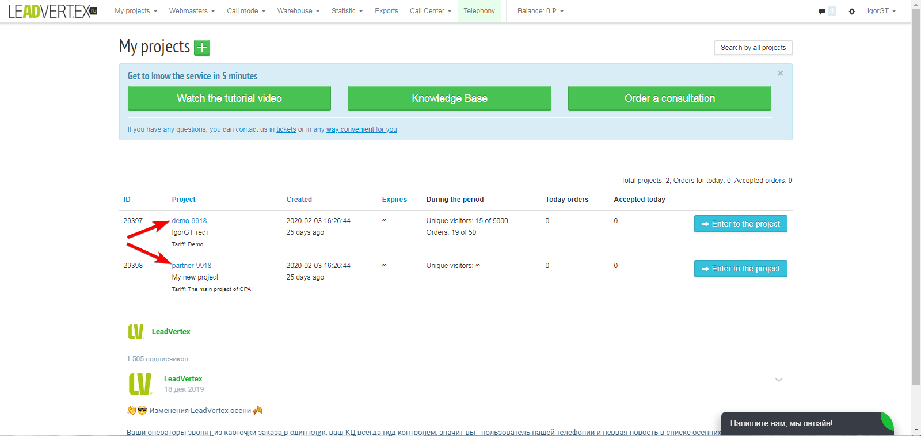Sort table by Project column
Image resolution: width=921 pixels, height=436 pixels.
click(x=184, y=200)
